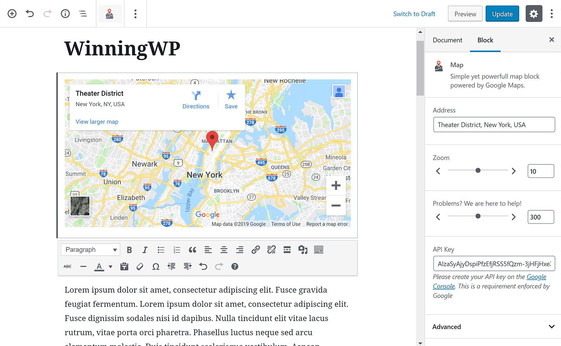Click Directions on map card
561x346 pixels.
coord(196,100)
